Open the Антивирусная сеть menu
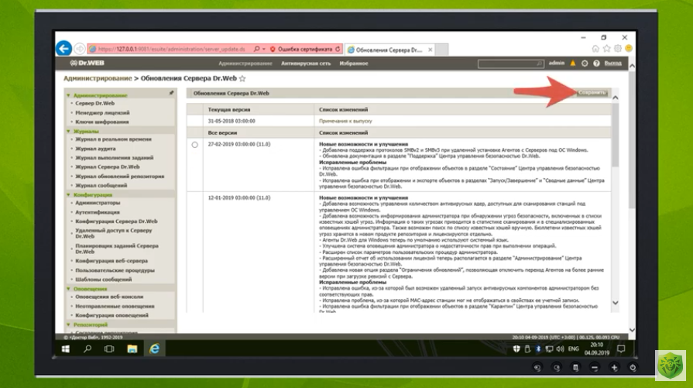 [x=306, y=64]
